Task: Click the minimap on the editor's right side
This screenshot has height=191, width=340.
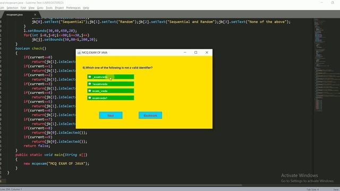Action: 327,65
